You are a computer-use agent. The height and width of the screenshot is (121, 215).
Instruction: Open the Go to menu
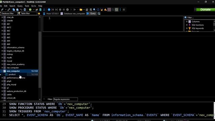[x=34, y=6]
